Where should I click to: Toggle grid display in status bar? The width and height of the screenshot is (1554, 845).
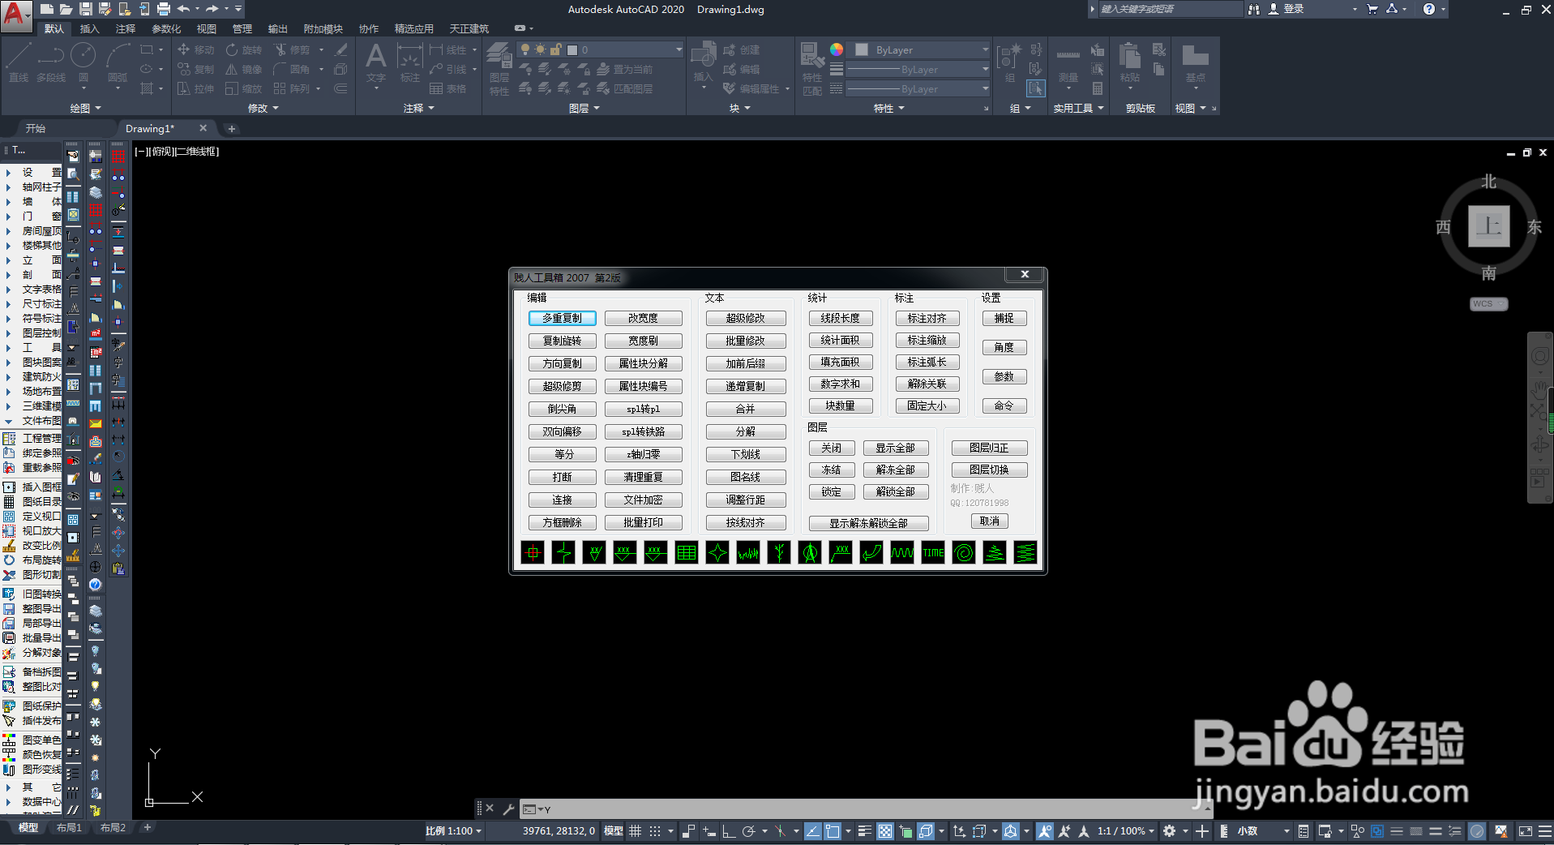click(636, 831)
